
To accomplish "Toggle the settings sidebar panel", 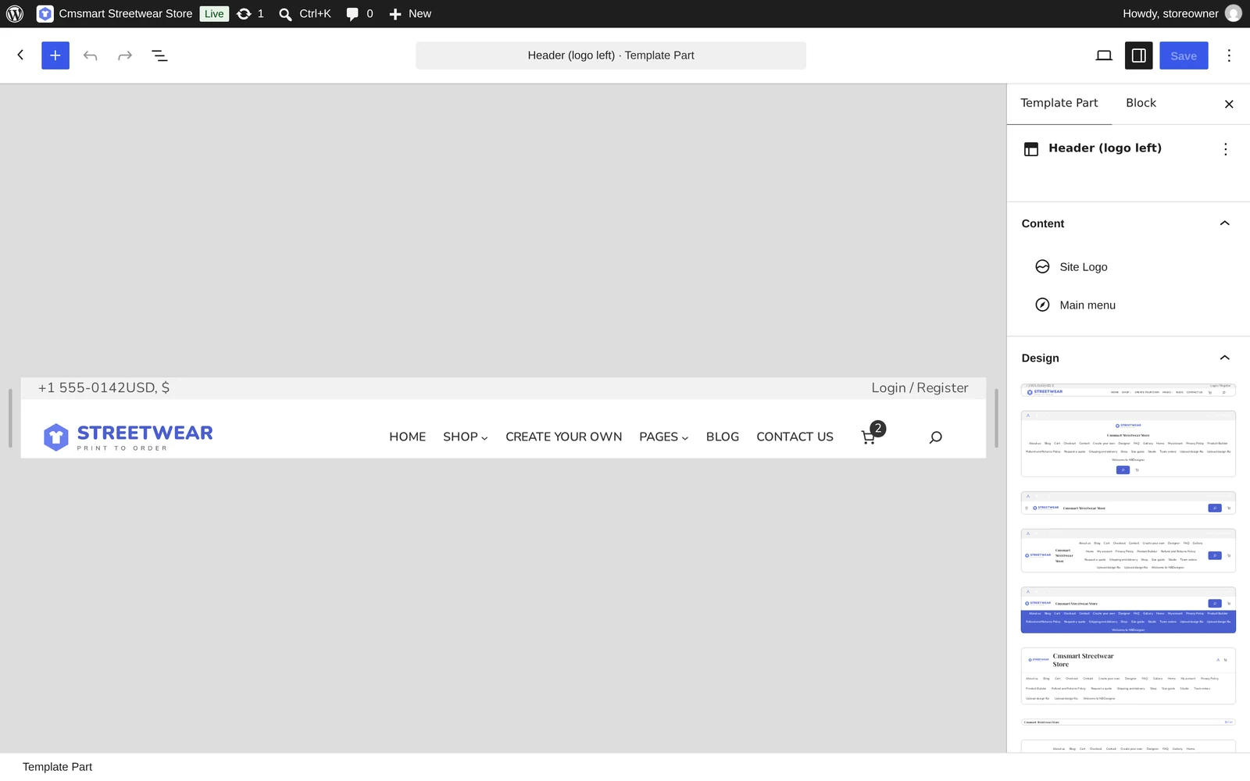I will [1139, 55].
